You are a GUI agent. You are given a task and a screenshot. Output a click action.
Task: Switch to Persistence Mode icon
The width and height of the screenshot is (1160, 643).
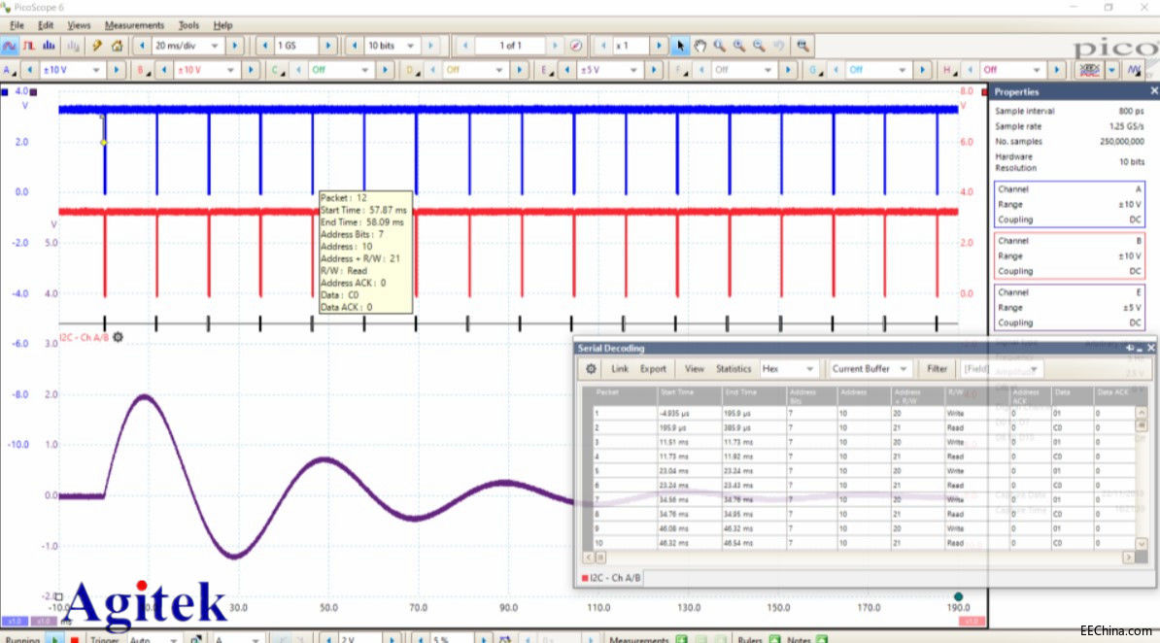click(x=29, y=46)
